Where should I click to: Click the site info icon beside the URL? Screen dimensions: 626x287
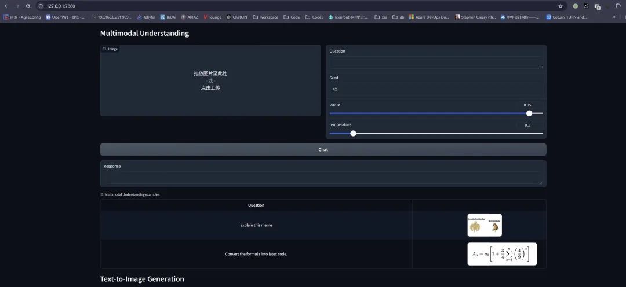click(41, 6)
